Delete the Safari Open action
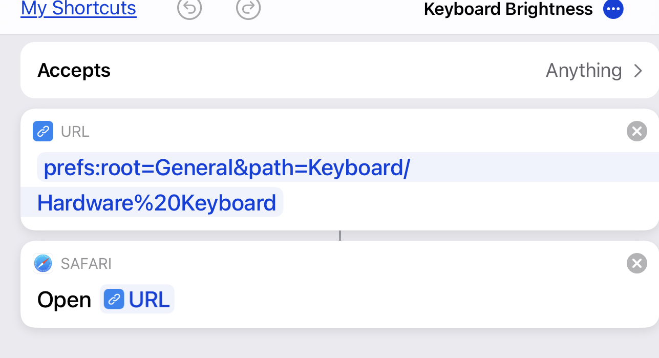659x358 pixels. tap(636, 263)
